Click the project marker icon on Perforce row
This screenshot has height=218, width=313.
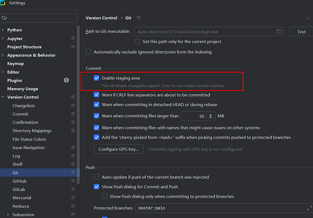(73, 206)
